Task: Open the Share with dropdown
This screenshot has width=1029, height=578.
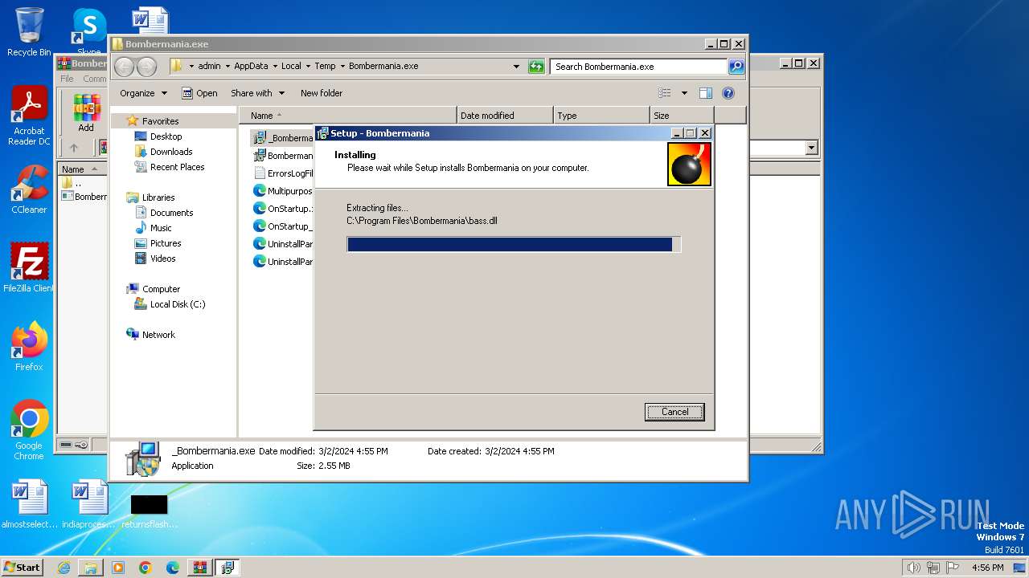Action: click(257, 93)
